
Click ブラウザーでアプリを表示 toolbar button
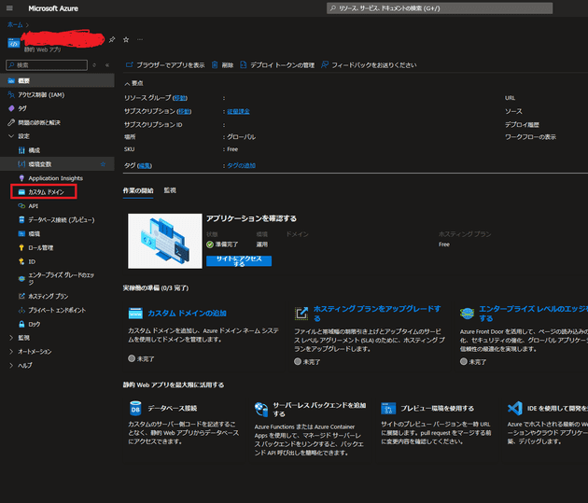point(165,64)
